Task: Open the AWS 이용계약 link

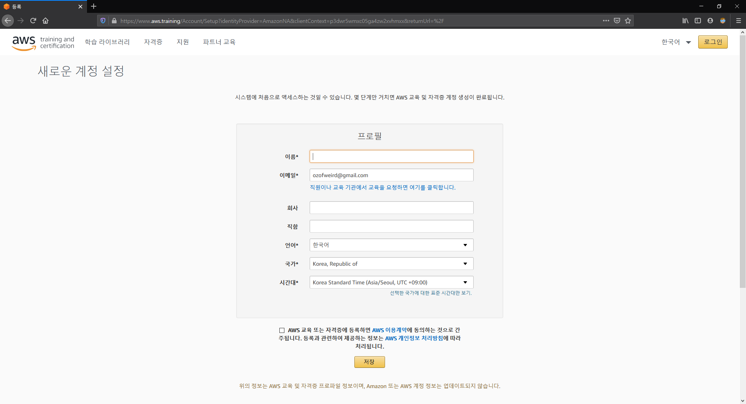Action: (x=389, y=330)
